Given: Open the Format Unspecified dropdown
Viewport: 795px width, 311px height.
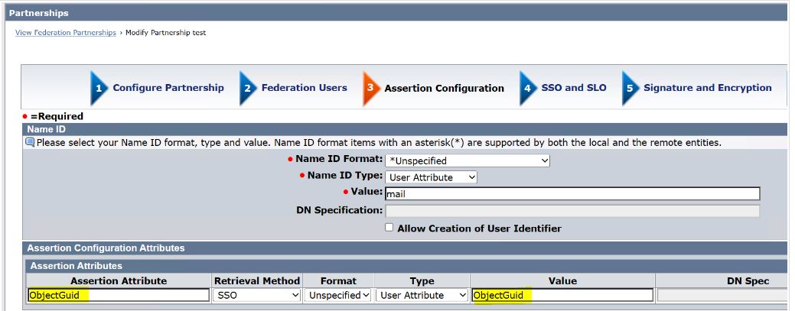Looking at the screenshot, I should pos(338,295).
